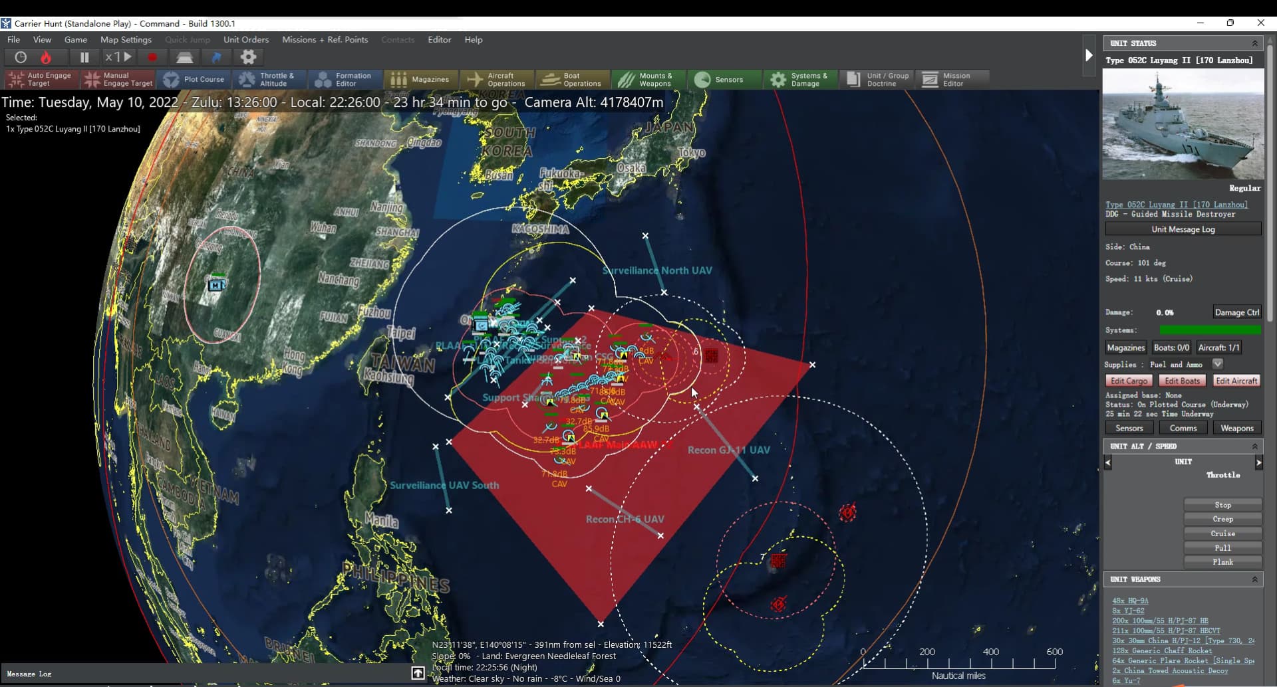Click the Edit Aircraft button
1277x687 pixels.
[1236, 381]
